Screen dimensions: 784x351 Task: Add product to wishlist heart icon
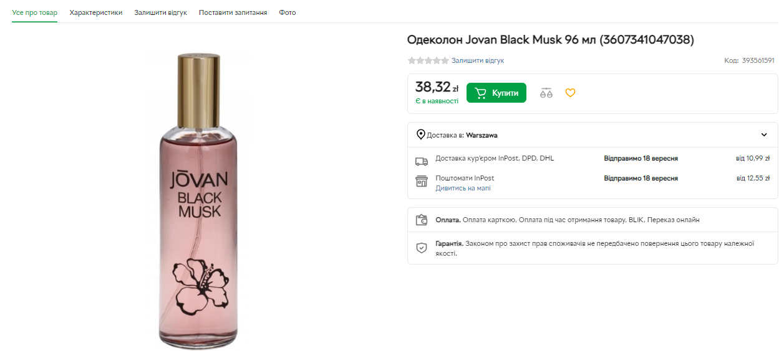coord(570,93)
